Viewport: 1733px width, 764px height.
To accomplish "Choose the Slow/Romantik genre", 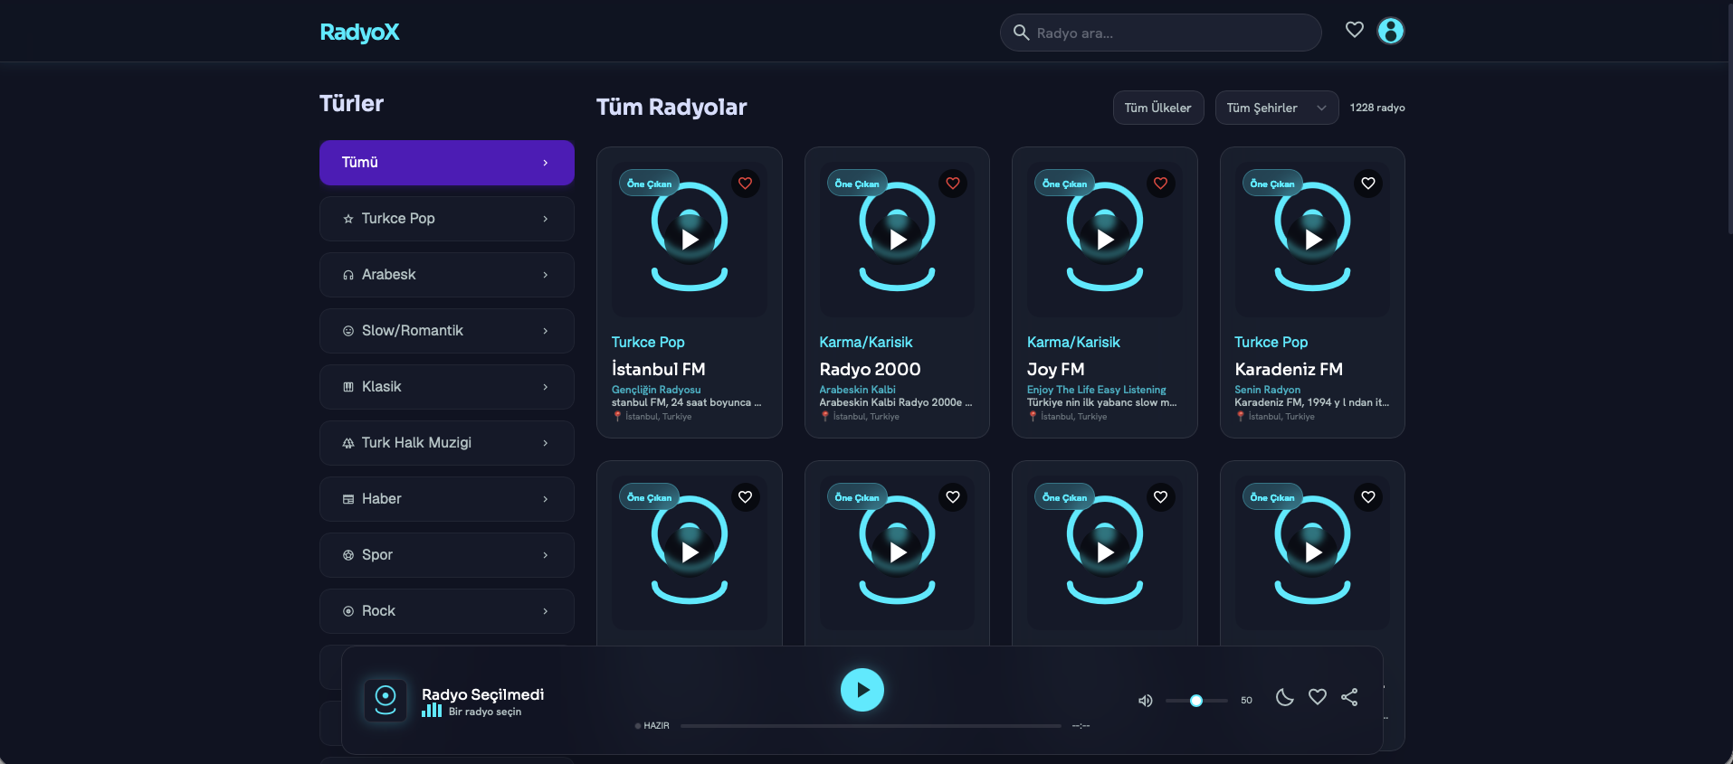I will [x=447, y=331].
